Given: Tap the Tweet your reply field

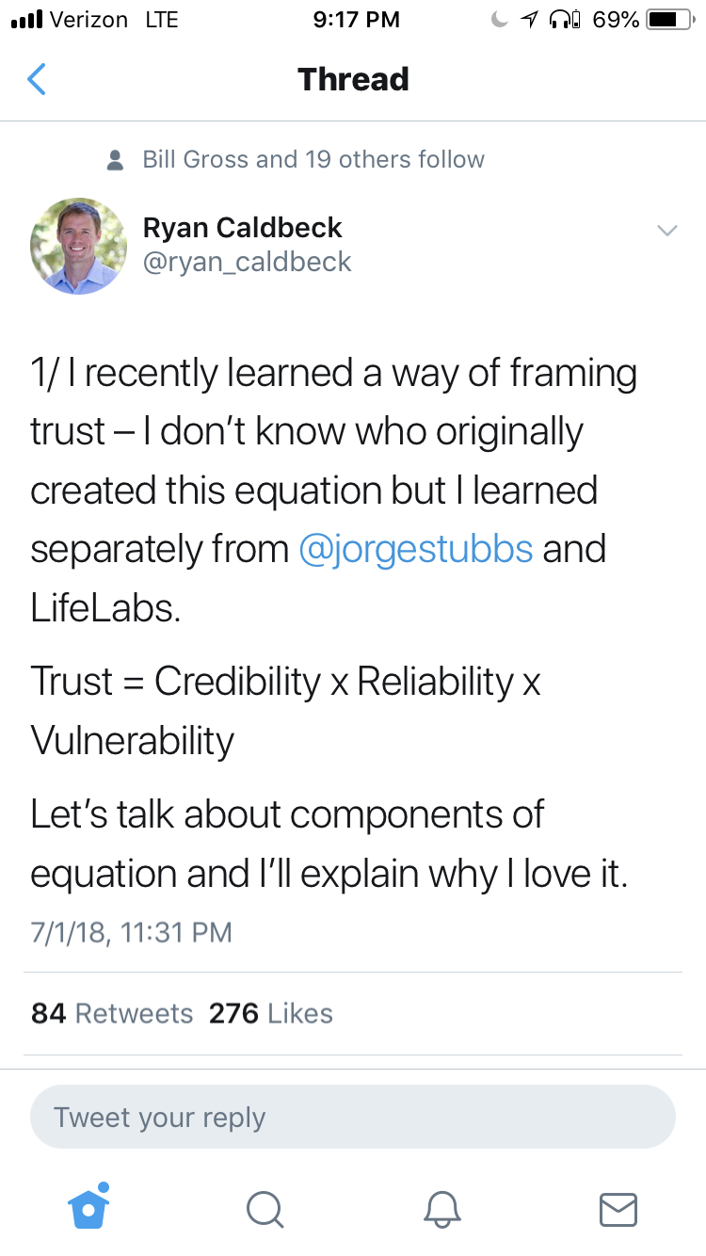Looking at the screenshot, I should tap(352, 1118).
